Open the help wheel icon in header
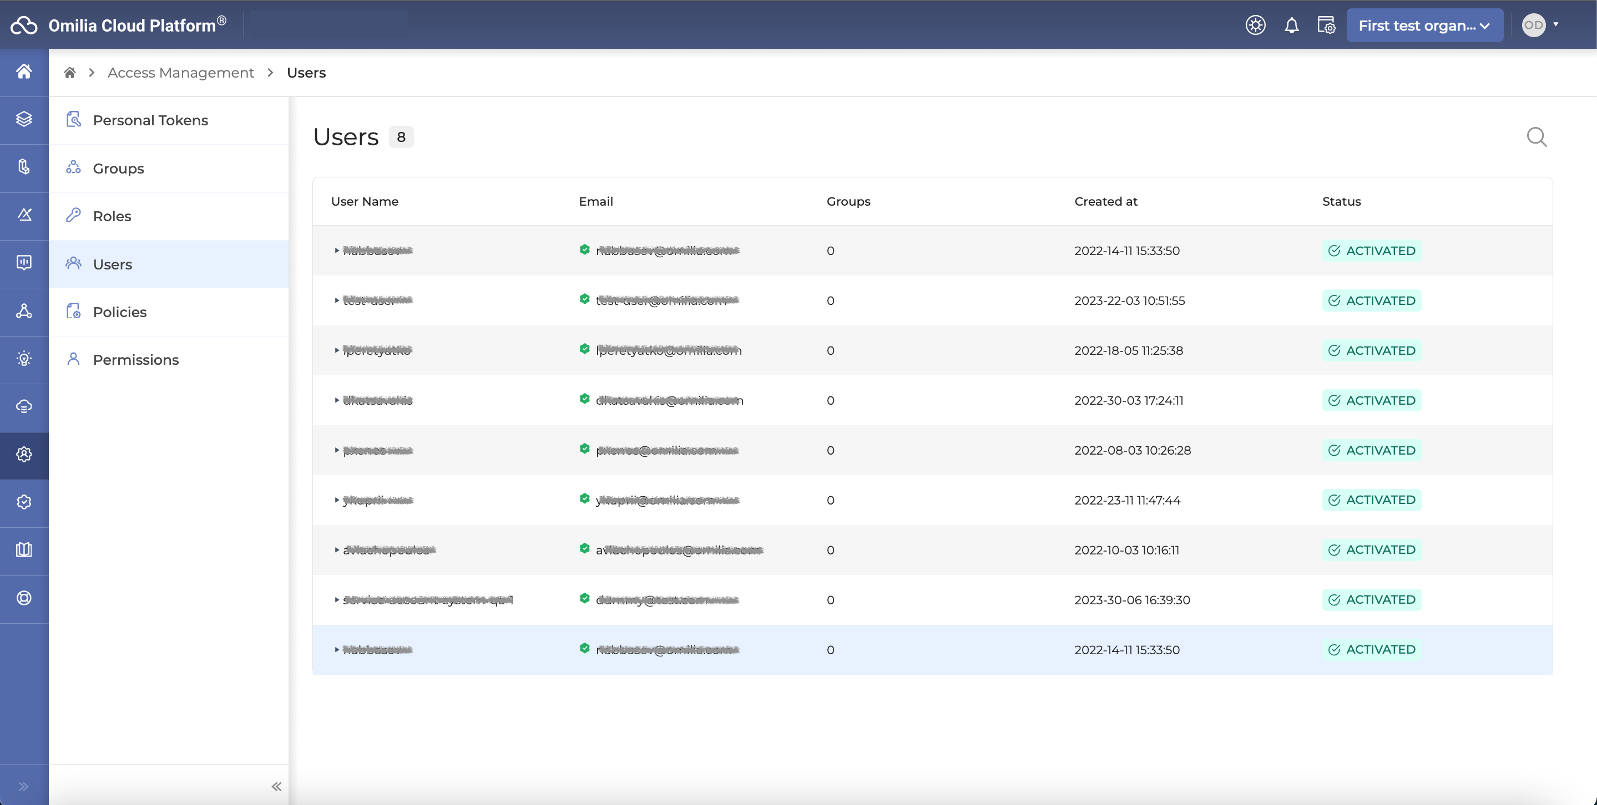1597x805 pixels. (x=1255, y=26)
